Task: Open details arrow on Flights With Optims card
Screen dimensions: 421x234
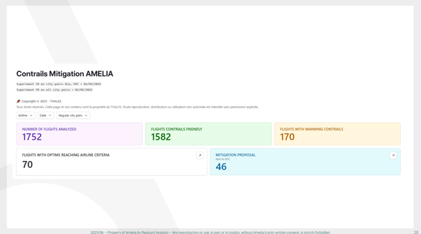Action: [199, 156]
